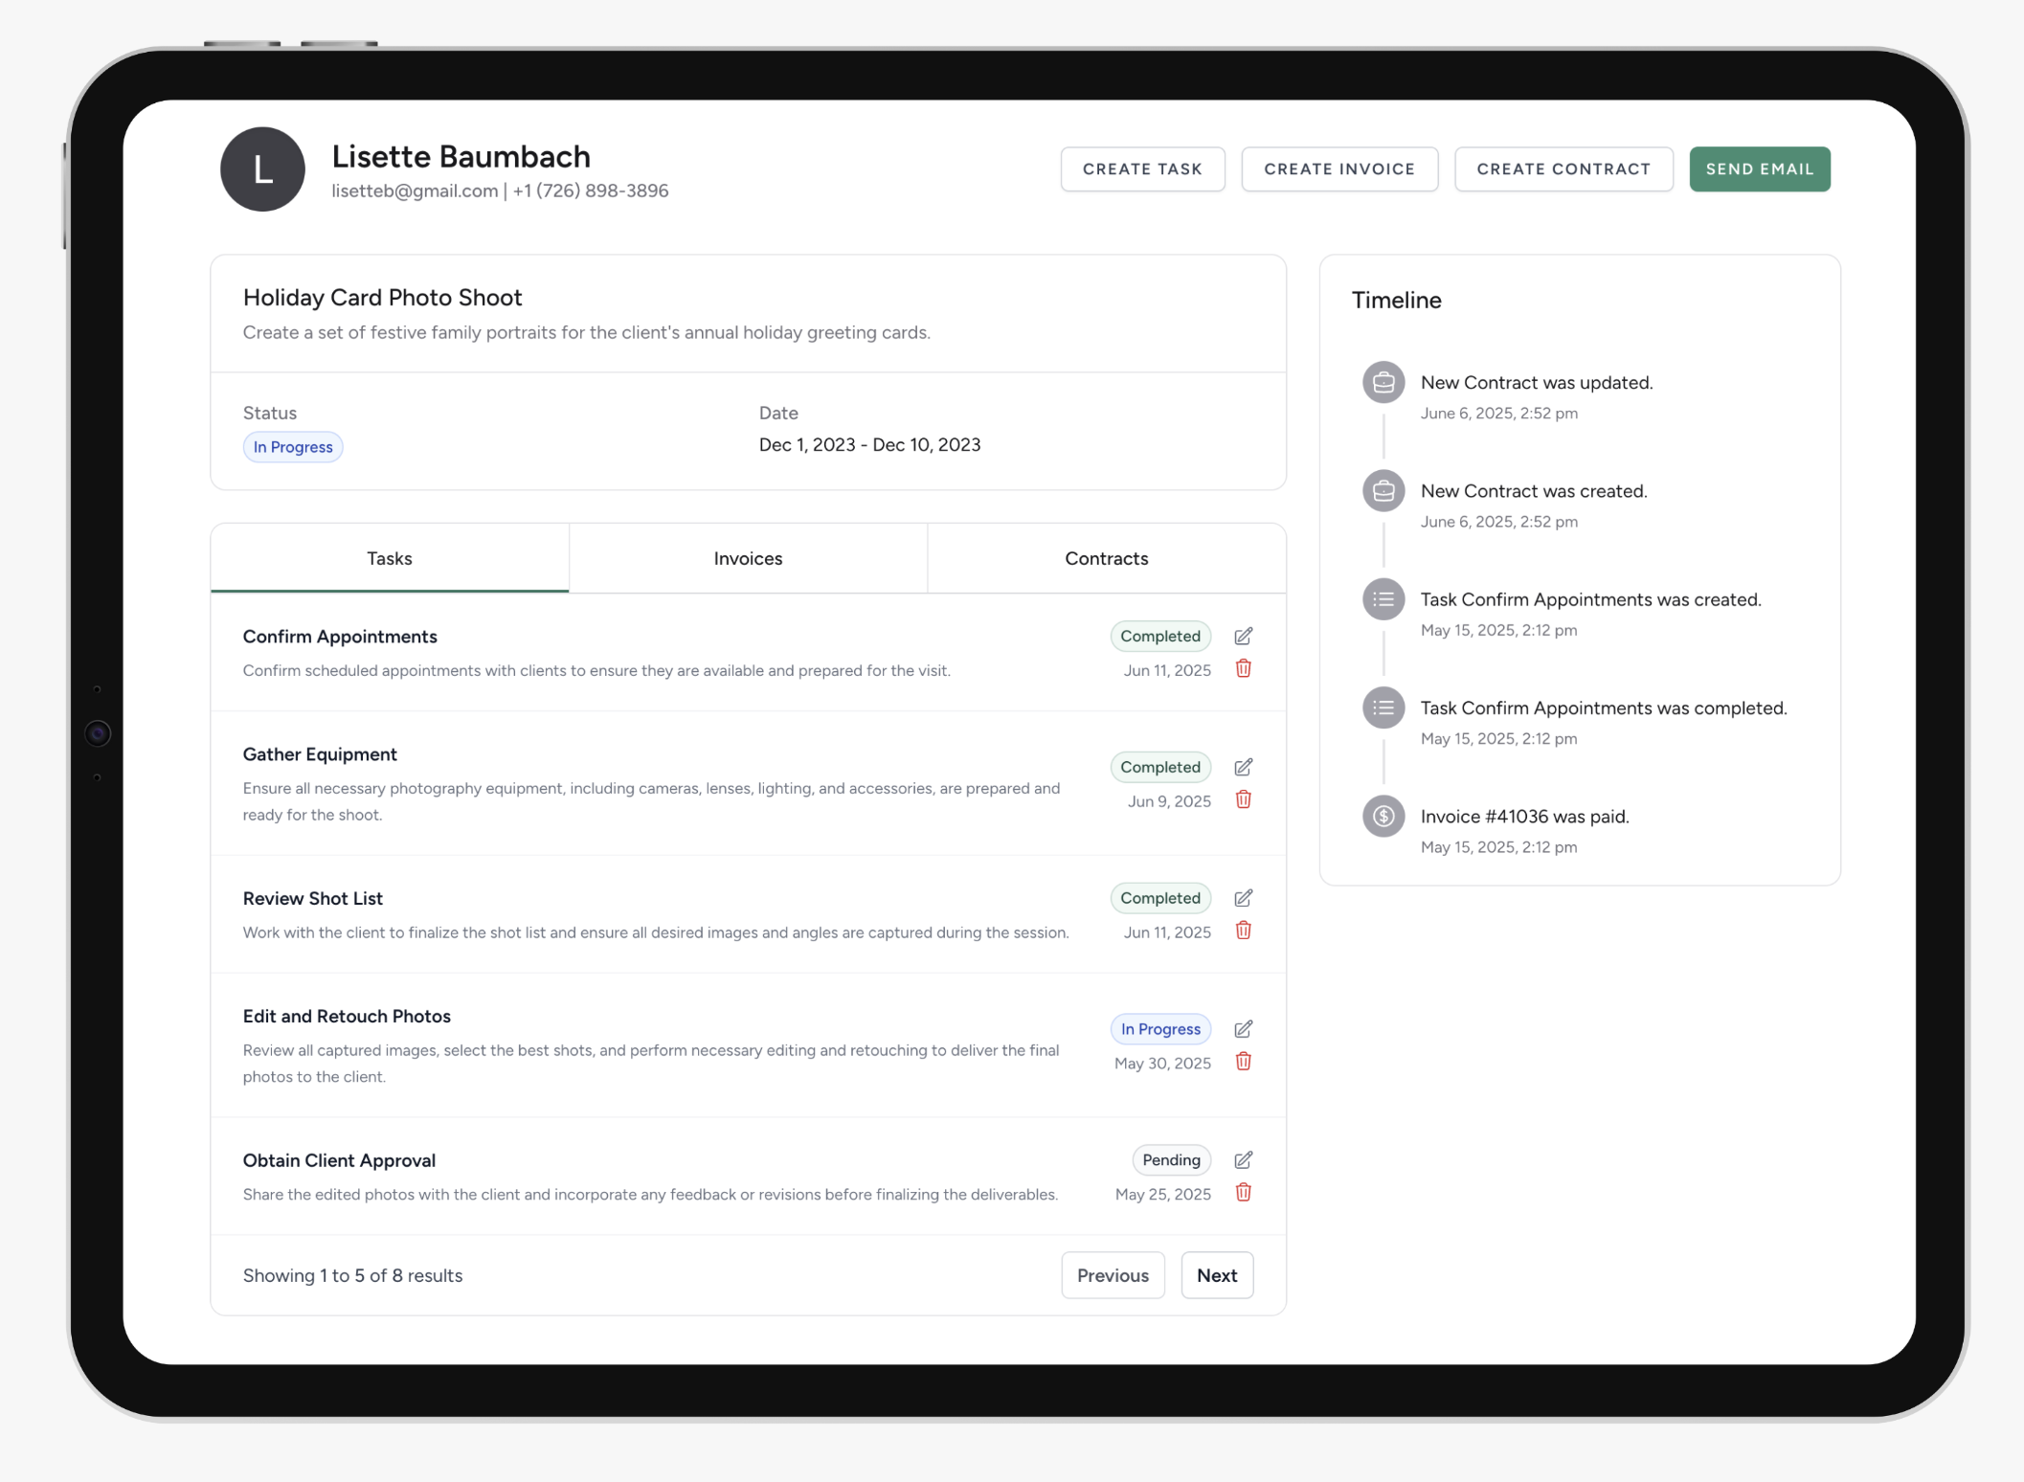The width and height of the screenshot is (2024, 1482).
Task: Edit the Confirm Appointments task
Action: (1243, 637)
